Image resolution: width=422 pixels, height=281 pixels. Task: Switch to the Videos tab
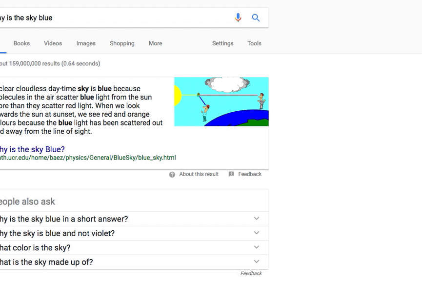[x=53, y=43]
